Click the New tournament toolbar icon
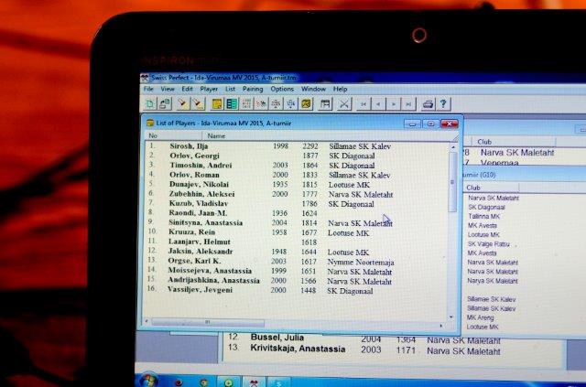Image resolution: width=586 pixels, height=387 pixels. [x=149, y=104]
